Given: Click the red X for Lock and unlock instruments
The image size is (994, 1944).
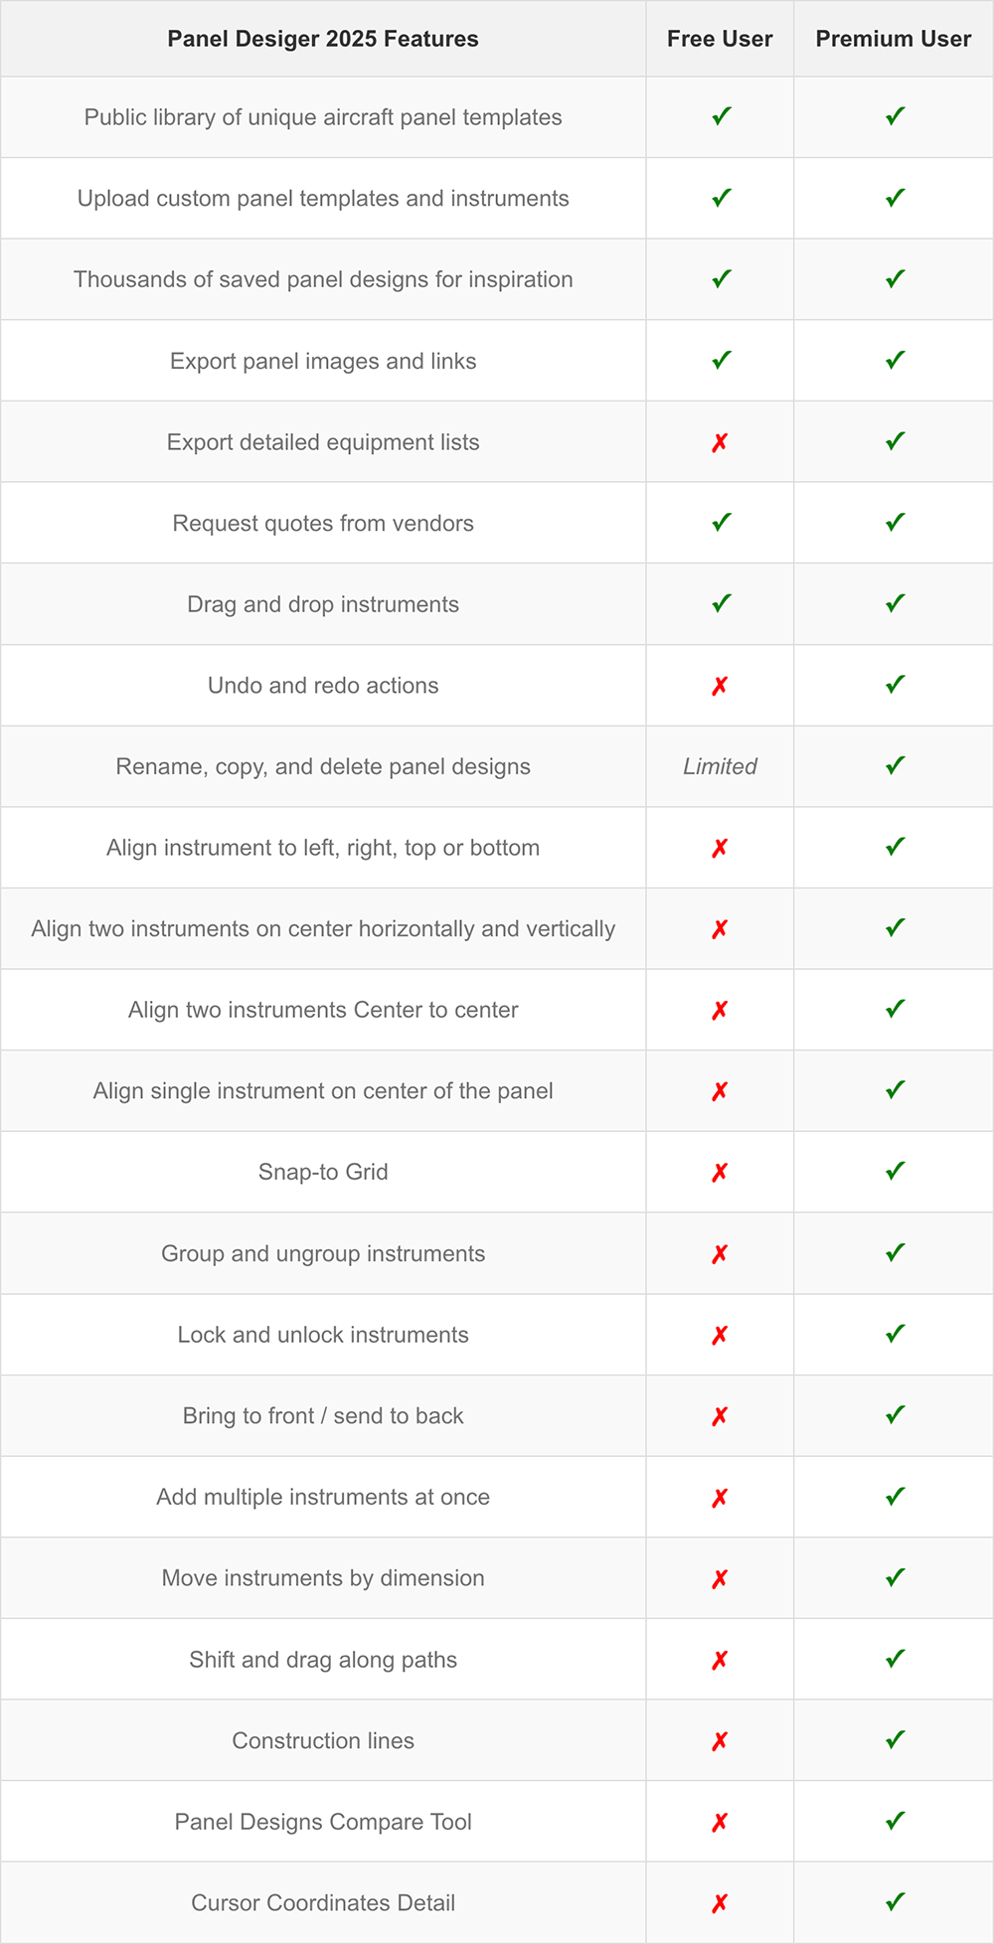Looking at the screenshot, I should [720, 1335].
